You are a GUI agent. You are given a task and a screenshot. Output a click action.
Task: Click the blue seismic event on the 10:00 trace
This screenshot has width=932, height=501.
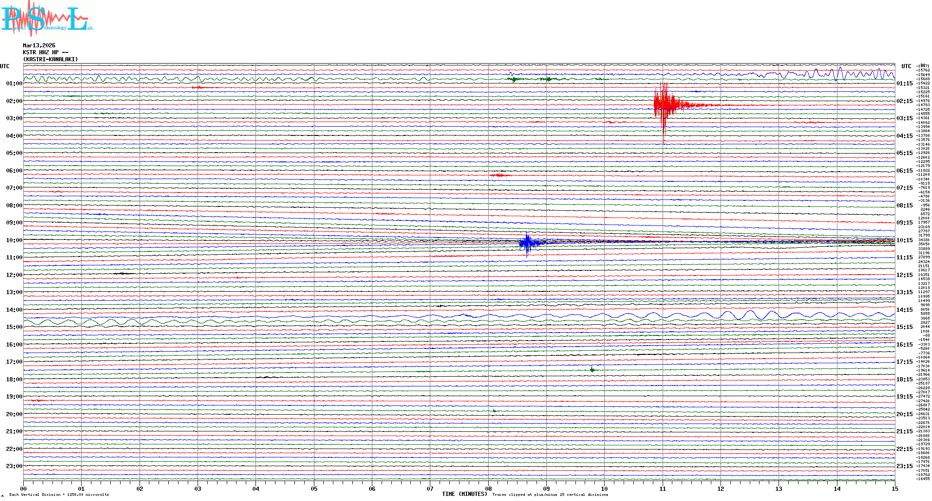pyautogui.click(x=527, y=243)
